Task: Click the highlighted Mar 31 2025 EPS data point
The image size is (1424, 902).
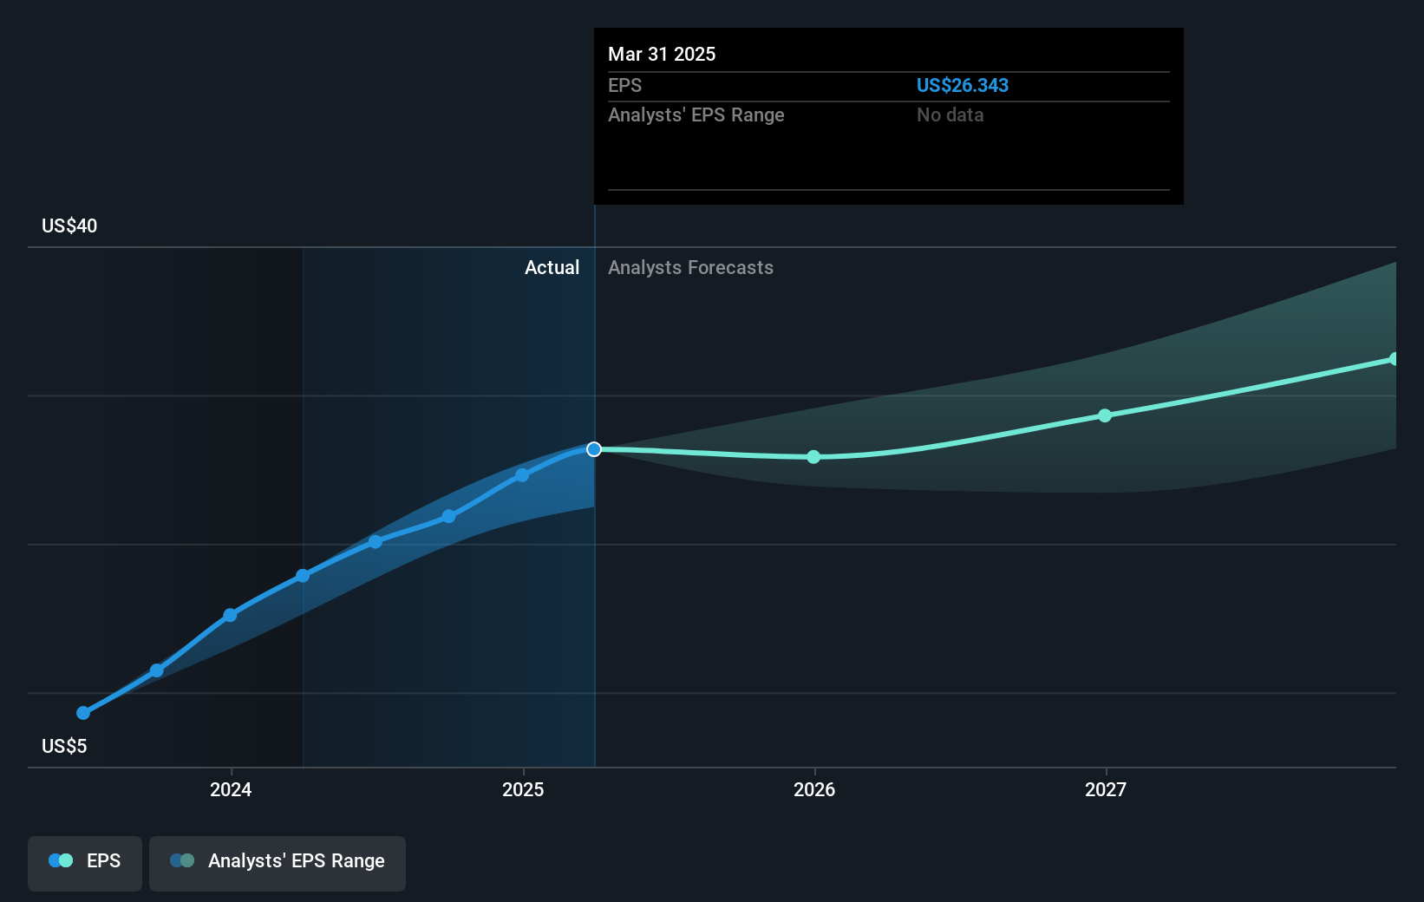Action: coord(594,449)
